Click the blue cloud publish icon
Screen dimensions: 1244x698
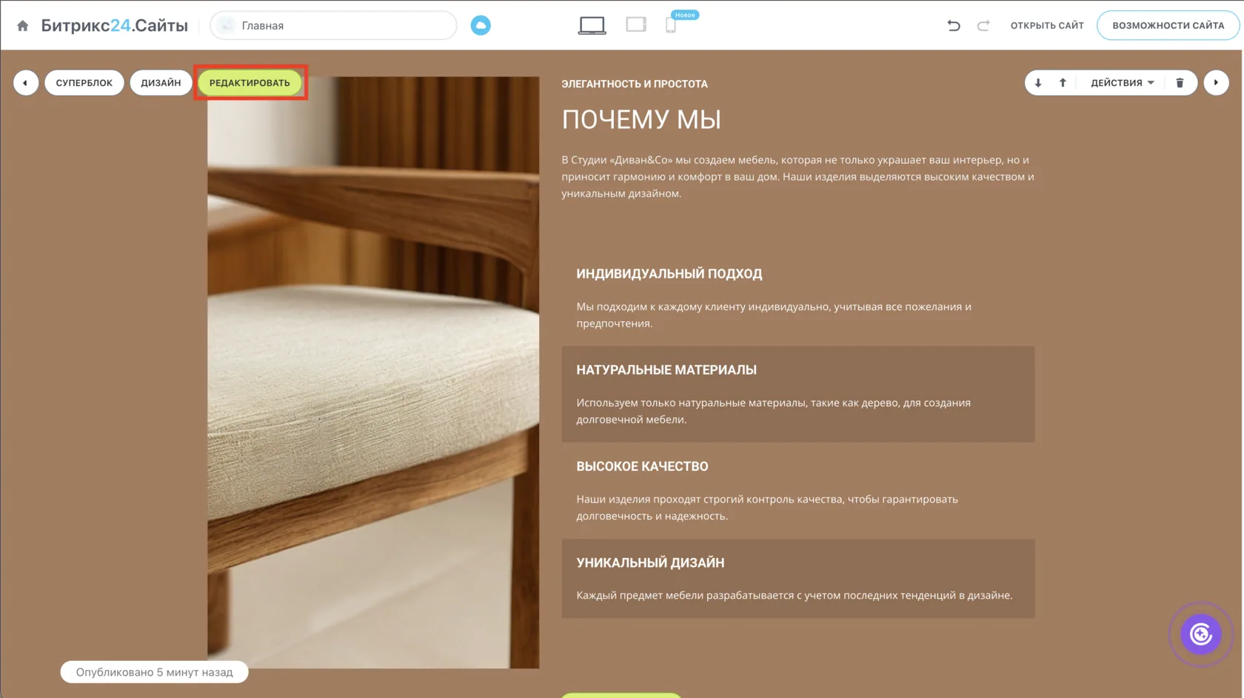pyautogui.click(x=481, y=26)
